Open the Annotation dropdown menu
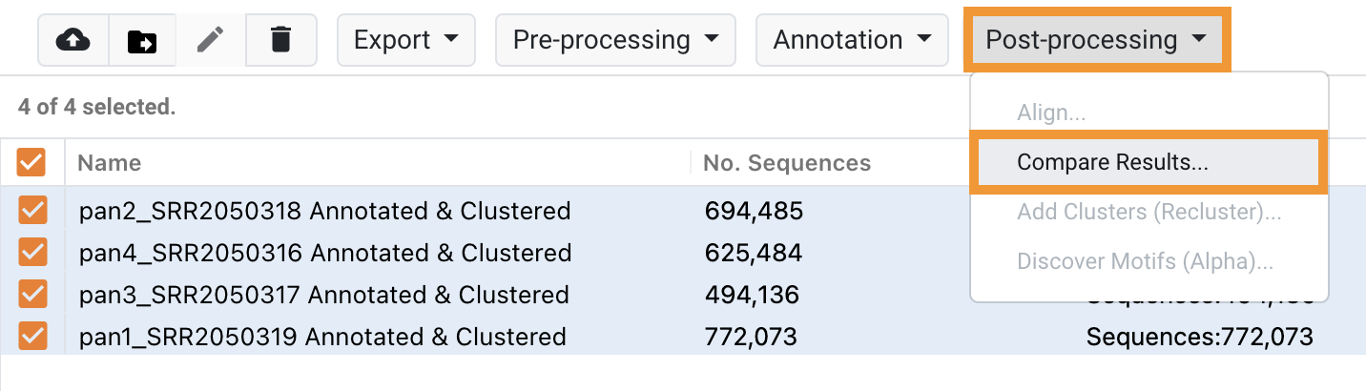The width and height of the screenshot is (1366, 391). pyautogui.click(x=852, y=40)
